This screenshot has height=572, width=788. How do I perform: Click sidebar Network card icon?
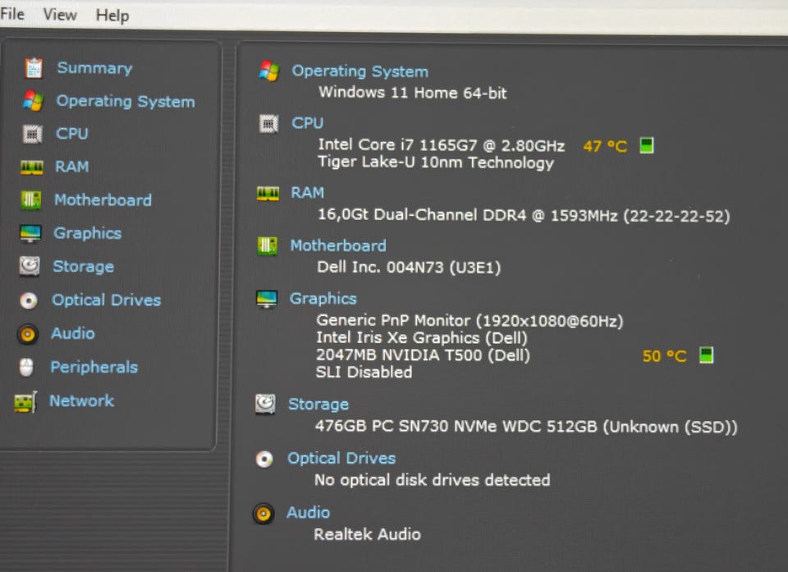coord(25,402)
